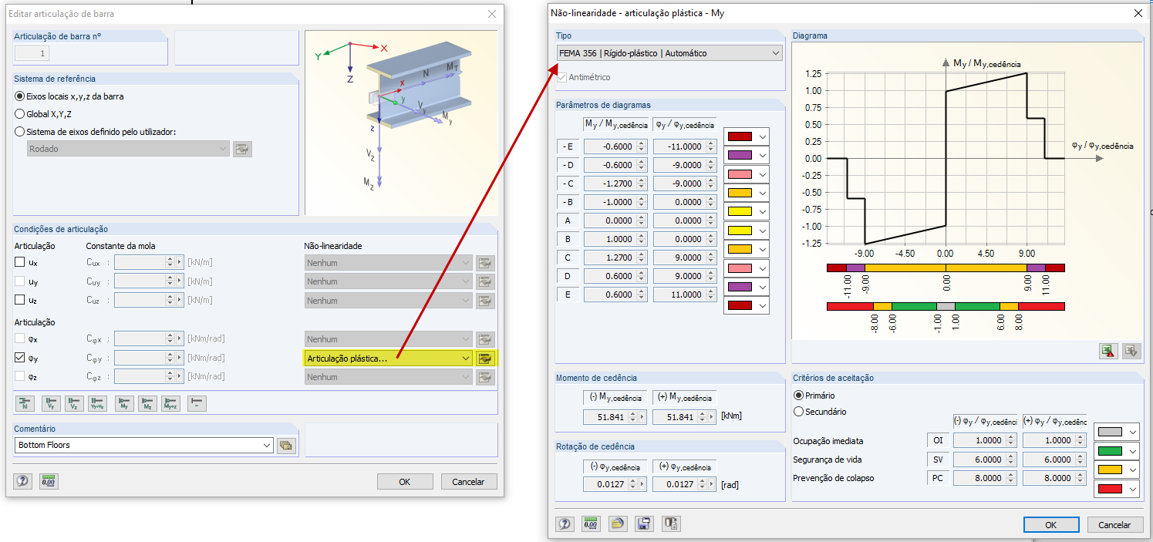The image size is (1153, 542).
Task: Open units and decimals in Não-linearidade dialog
Action: pyautogui.click(x=591, y=523)
